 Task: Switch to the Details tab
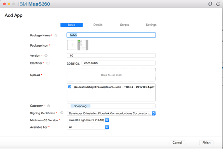click(98, 25)
